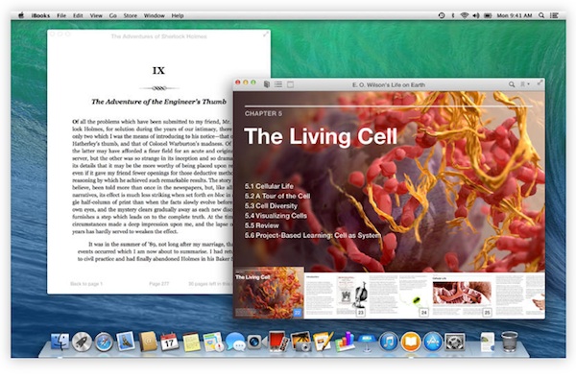Open Finder from the Dock
Screen dimensions: 576x377
click(60, 342)
